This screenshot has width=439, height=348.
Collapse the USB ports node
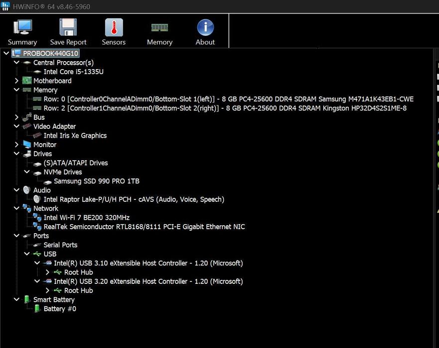pyautogui.click(x=27, y=254)
